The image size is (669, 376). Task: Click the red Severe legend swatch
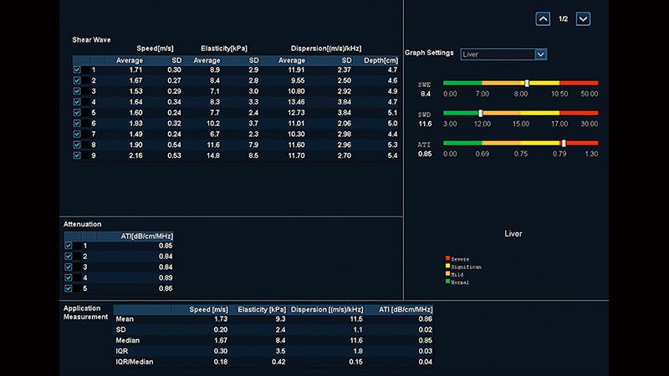[x=447, y=258]
